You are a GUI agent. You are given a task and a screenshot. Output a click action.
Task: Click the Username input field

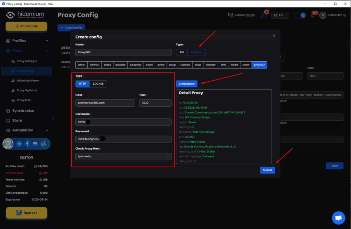[x=123, y=122]
